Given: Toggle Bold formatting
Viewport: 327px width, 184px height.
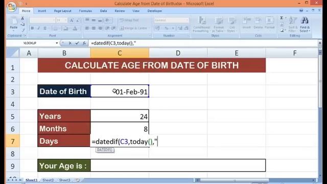Looking at the screenshot, I should (x=32, y=28).
